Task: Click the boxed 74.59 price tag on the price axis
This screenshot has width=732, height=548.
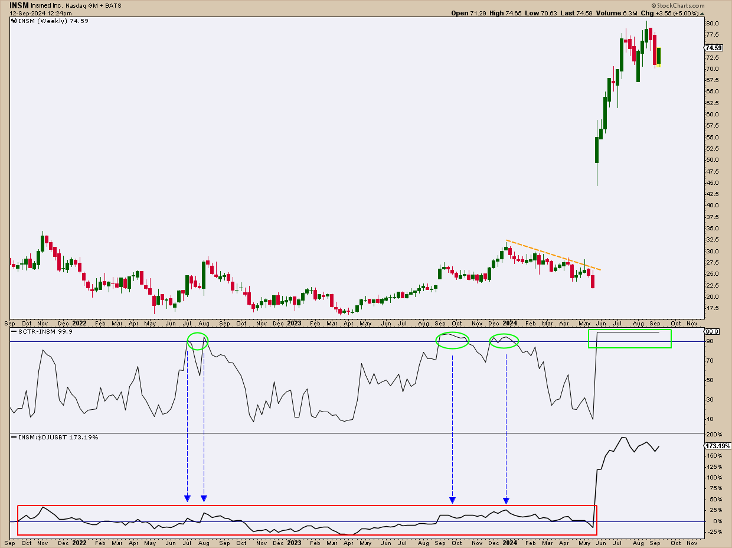Action: tap(714, 48)
